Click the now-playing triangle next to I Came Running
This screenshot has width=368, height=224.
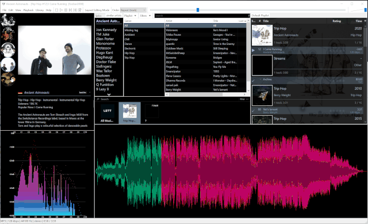coord(253,50)
